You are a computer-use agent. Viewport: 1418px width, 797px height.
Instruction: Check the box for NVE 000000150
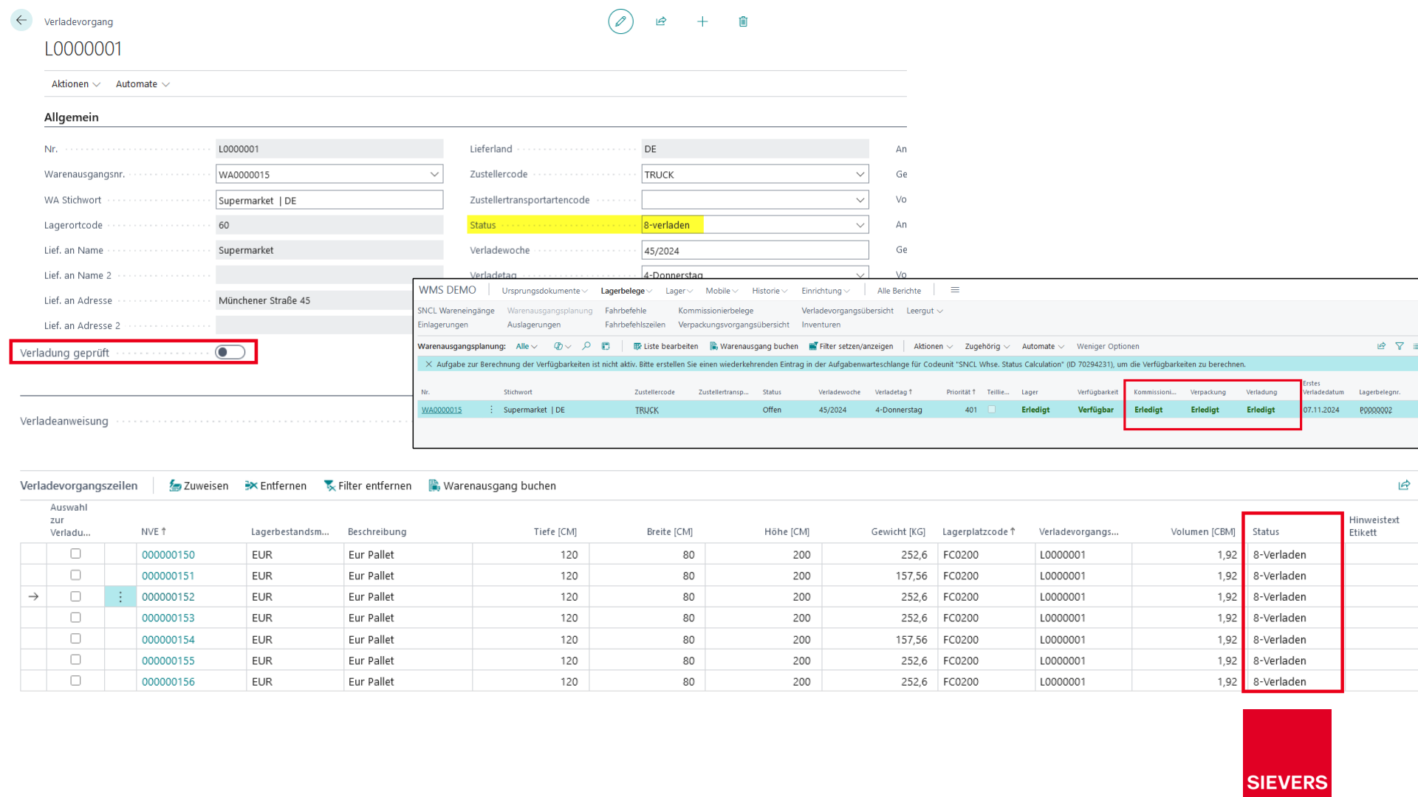(75, 553)
